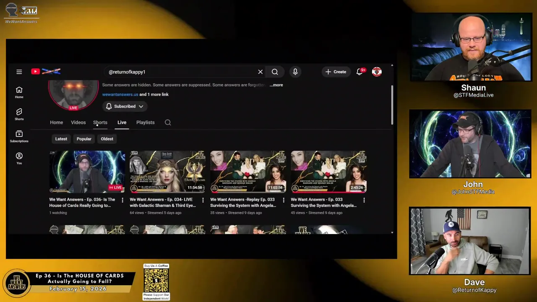Click the YouTube logo icon
This screenshot has width=537, height=302.
pyautogui.click(x=36, y=72)
